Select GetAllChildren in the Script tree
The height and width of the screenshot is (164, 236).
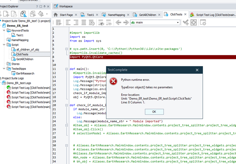pyautogui.click(x=25, y=59)
